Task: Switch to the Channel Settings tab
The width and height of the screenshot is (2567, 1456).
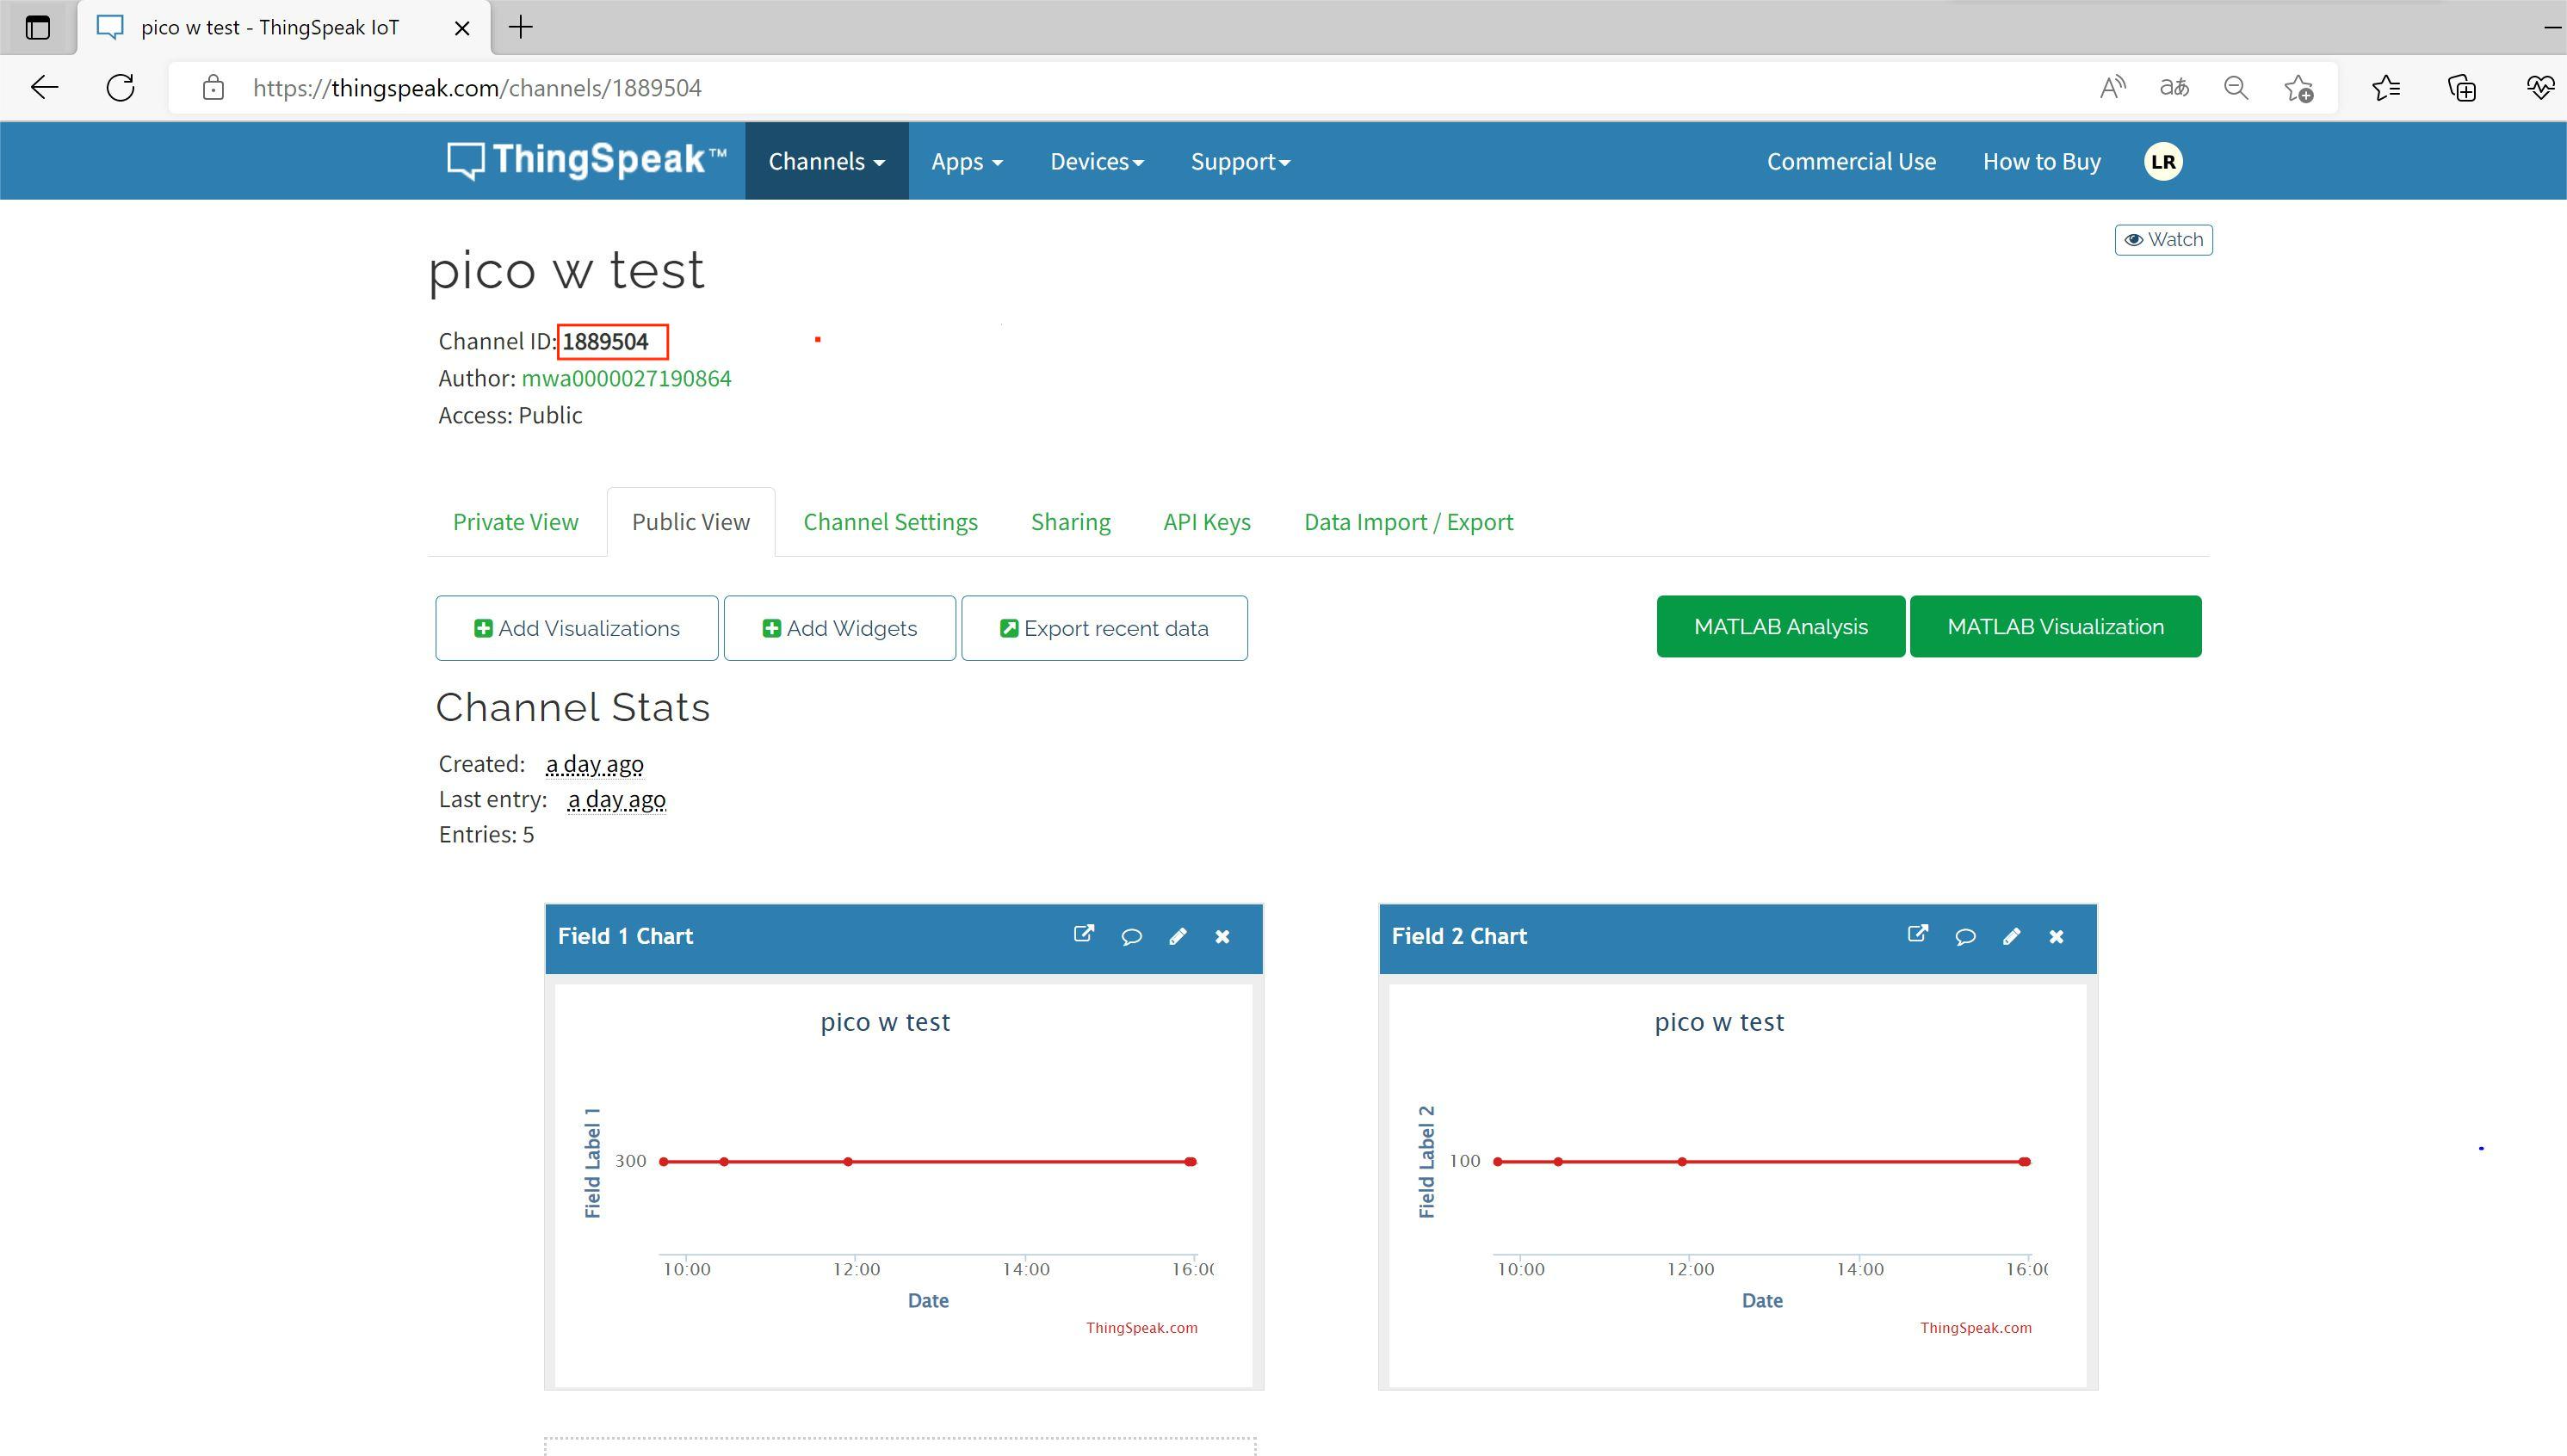Action: tap(890, 520)
